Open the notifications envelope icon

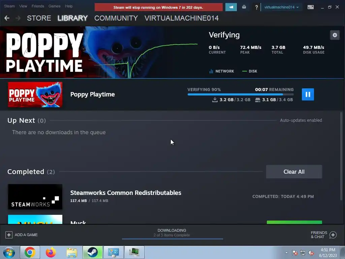tap(244, 7)
